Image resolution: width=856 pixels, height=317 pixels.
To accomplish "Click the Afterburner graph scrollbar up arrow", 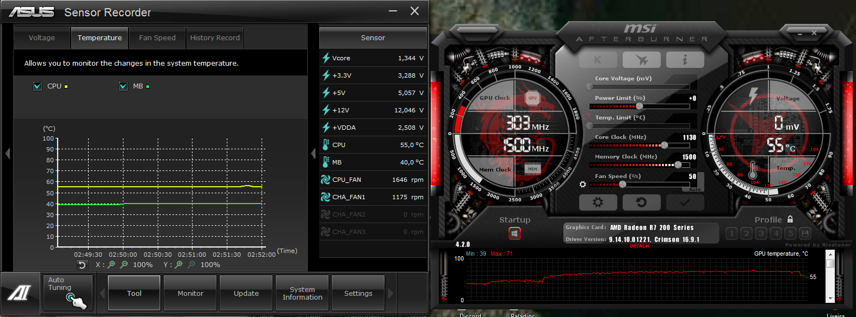I will pyautogui.click(x=830, y=254).
